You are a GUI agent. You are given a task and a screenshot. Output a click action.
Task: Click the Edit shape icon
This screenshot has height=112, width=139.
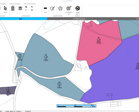point(53,8)
